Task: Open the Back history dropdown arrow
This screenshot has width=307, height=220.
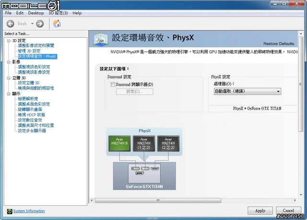Action: (32, 24)
